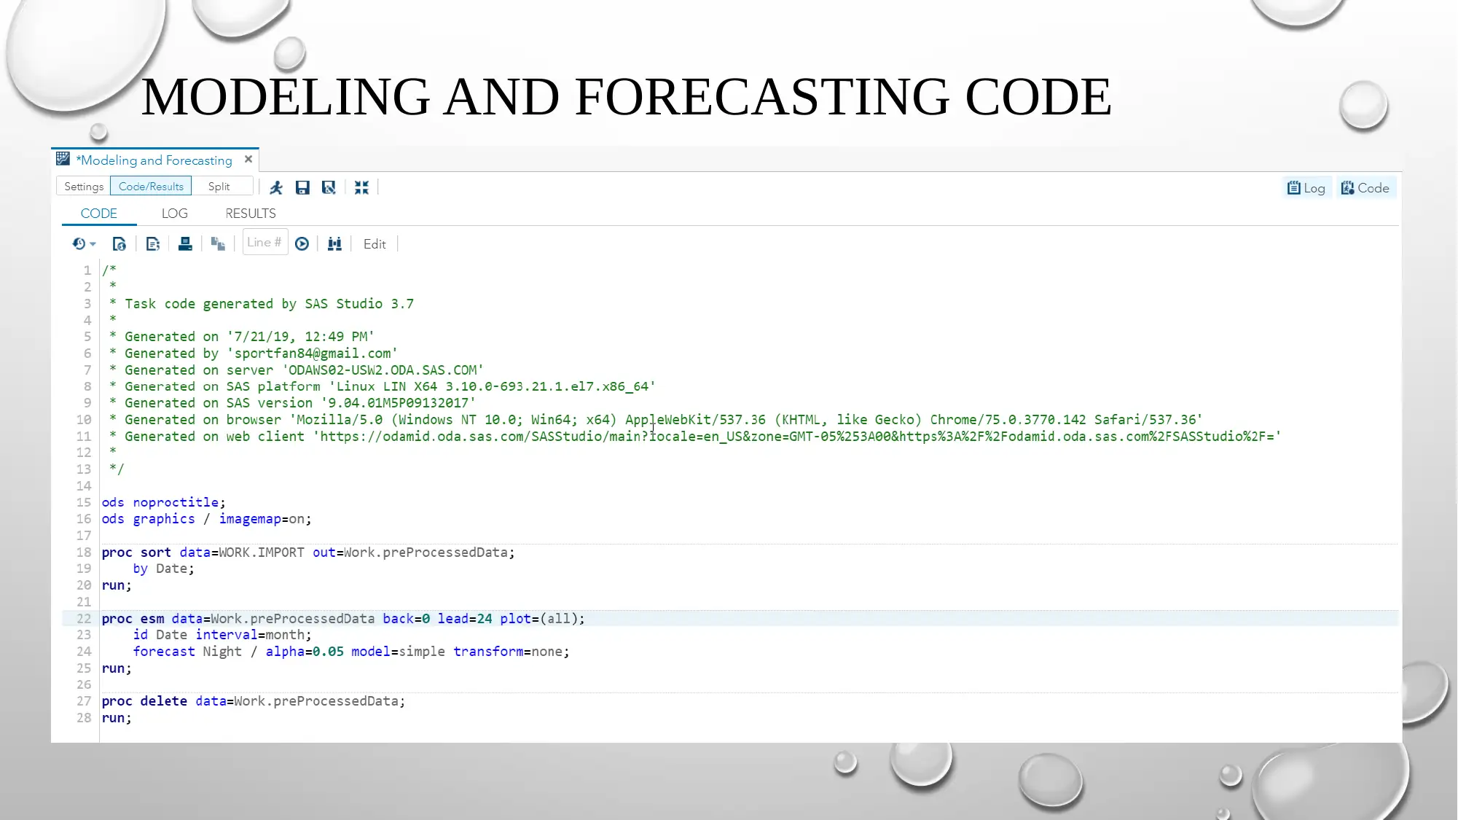Screen dimensions: 1458x820
Task: Click the 'proc esm' line of code
Action: 343,619
